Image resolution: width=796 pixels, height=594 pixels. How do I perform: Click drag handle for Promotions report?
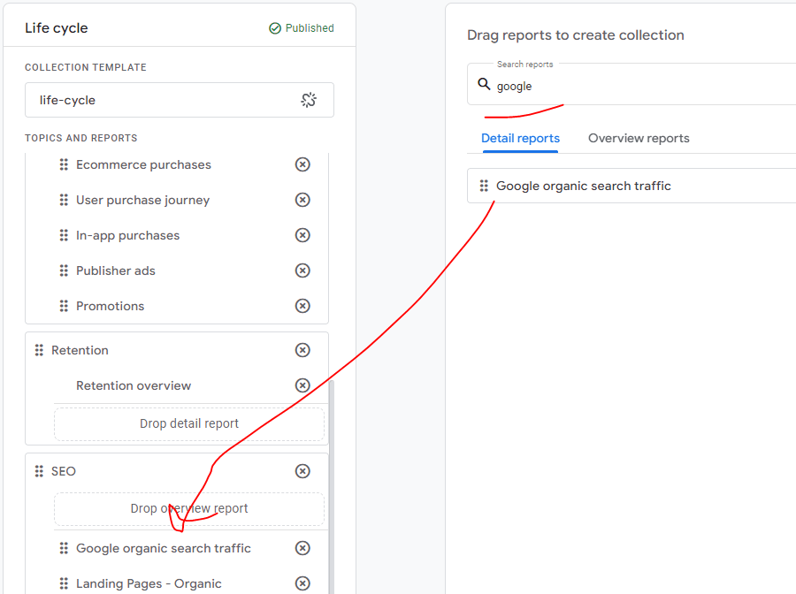click(64, 306)
